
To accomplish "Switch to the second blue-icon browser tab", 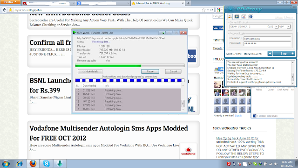I will pos(103,3).
